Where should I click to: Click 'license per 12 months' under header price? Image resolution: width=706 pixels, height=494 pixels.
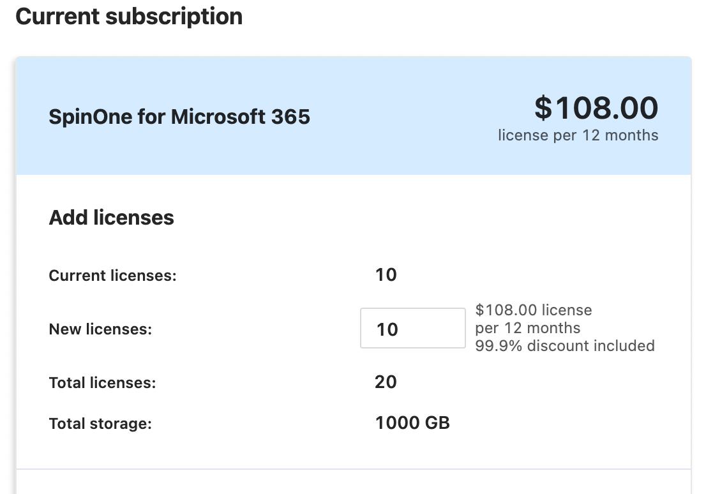(x=578, y=135)
